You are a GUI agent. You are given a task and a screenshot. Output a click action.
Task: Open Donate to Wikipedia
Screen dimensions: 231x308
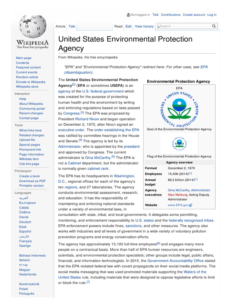30,82
